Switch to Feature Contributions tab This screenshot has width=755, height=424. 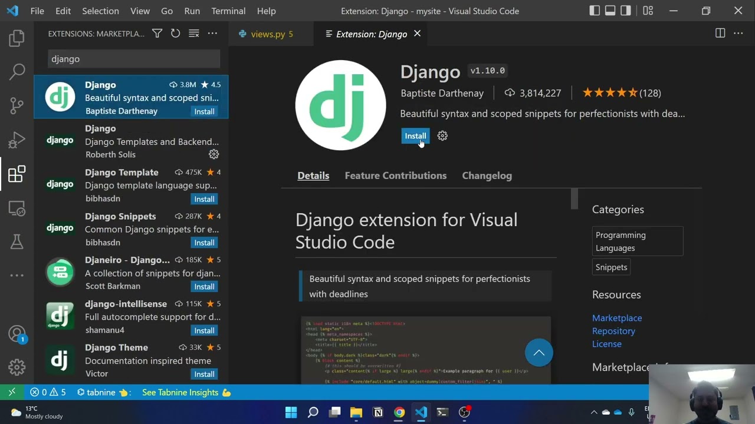[x=396, y=175]
